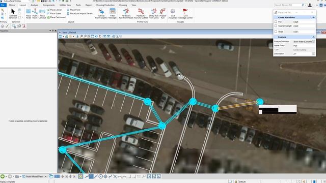Click Hydraulic Run From Node

[x=126, y=14]
